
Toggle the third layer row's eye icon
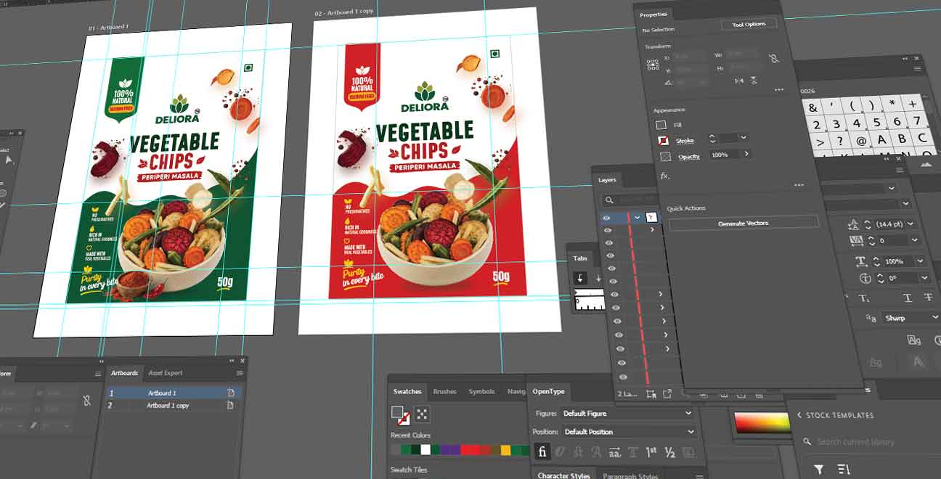608,242
